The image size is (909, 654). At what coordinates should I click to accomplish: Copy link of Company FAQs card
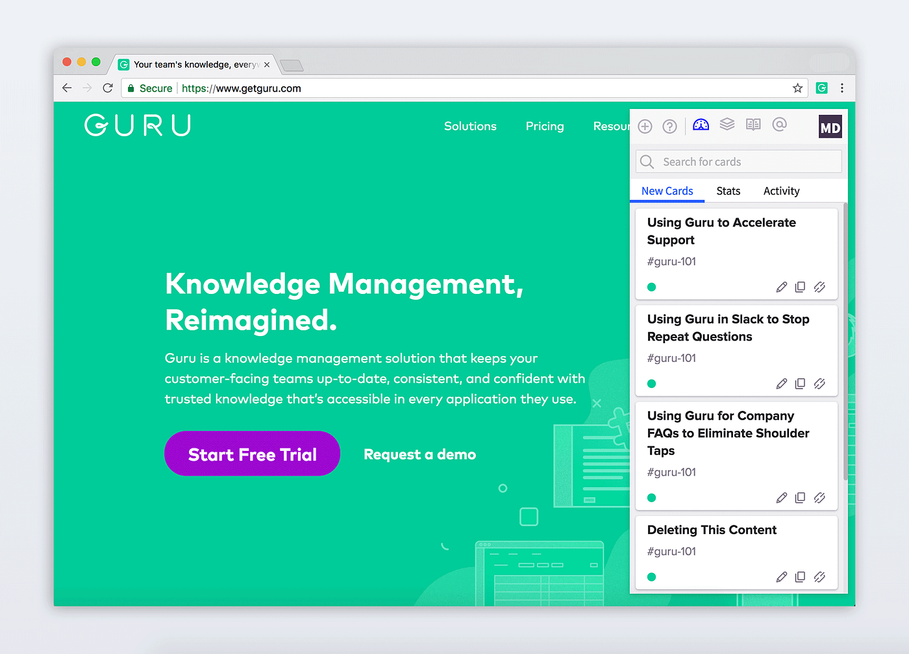[820, 498]
